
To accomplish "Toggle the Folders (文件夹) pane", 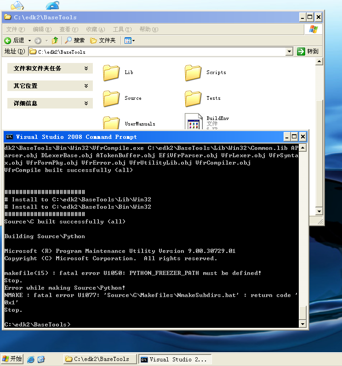I will point(103,40).
